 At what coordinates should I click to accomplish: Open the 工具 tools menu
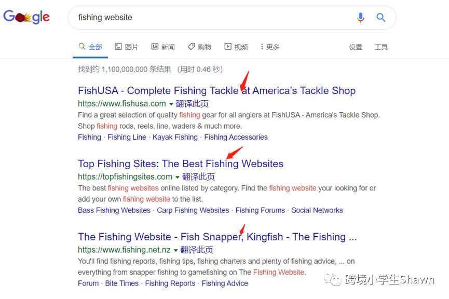point(381,47)
